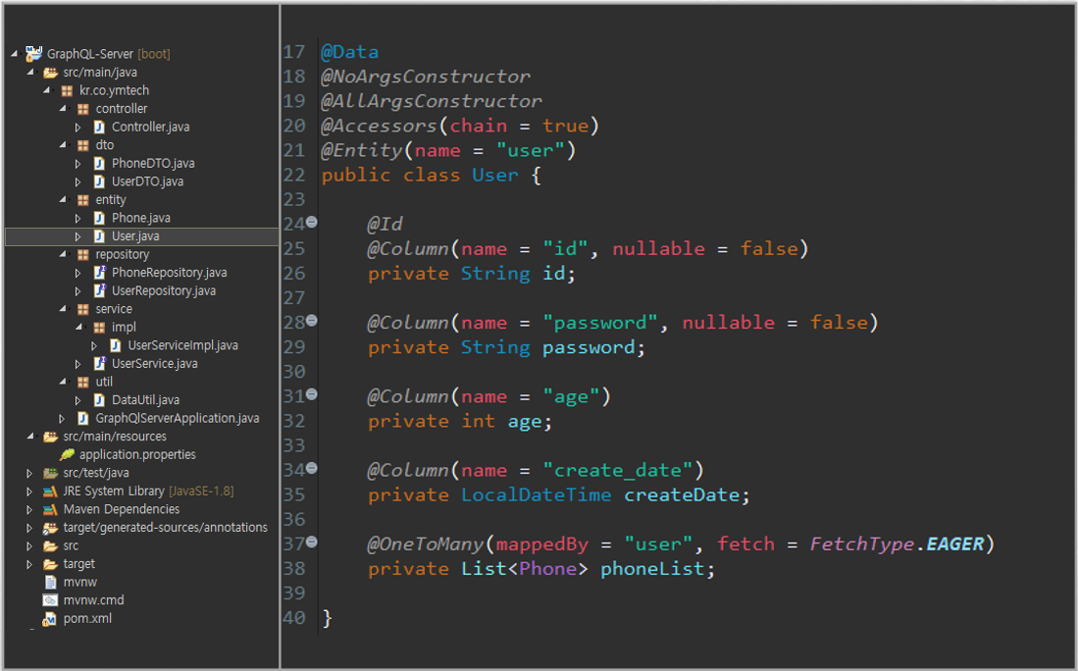Collapse the @Id annotation fold at line 24

click(x=312, y=223)
